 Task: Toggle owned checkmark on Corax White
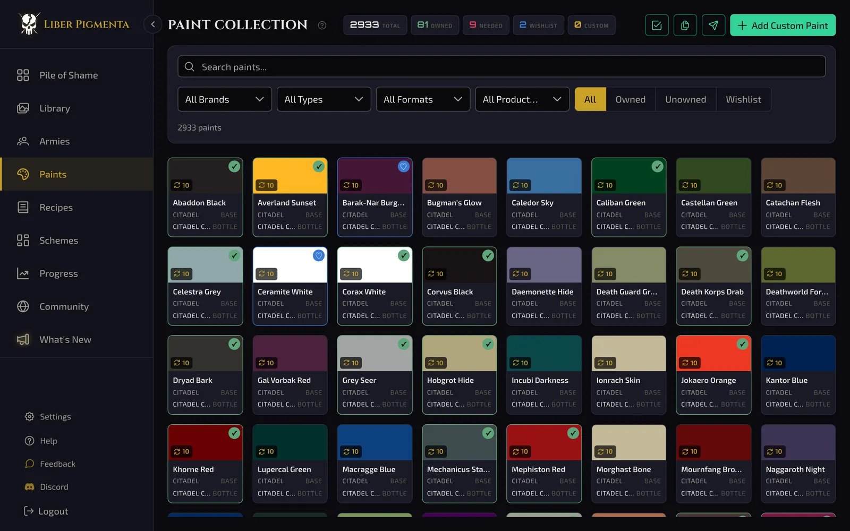(404, 255)
